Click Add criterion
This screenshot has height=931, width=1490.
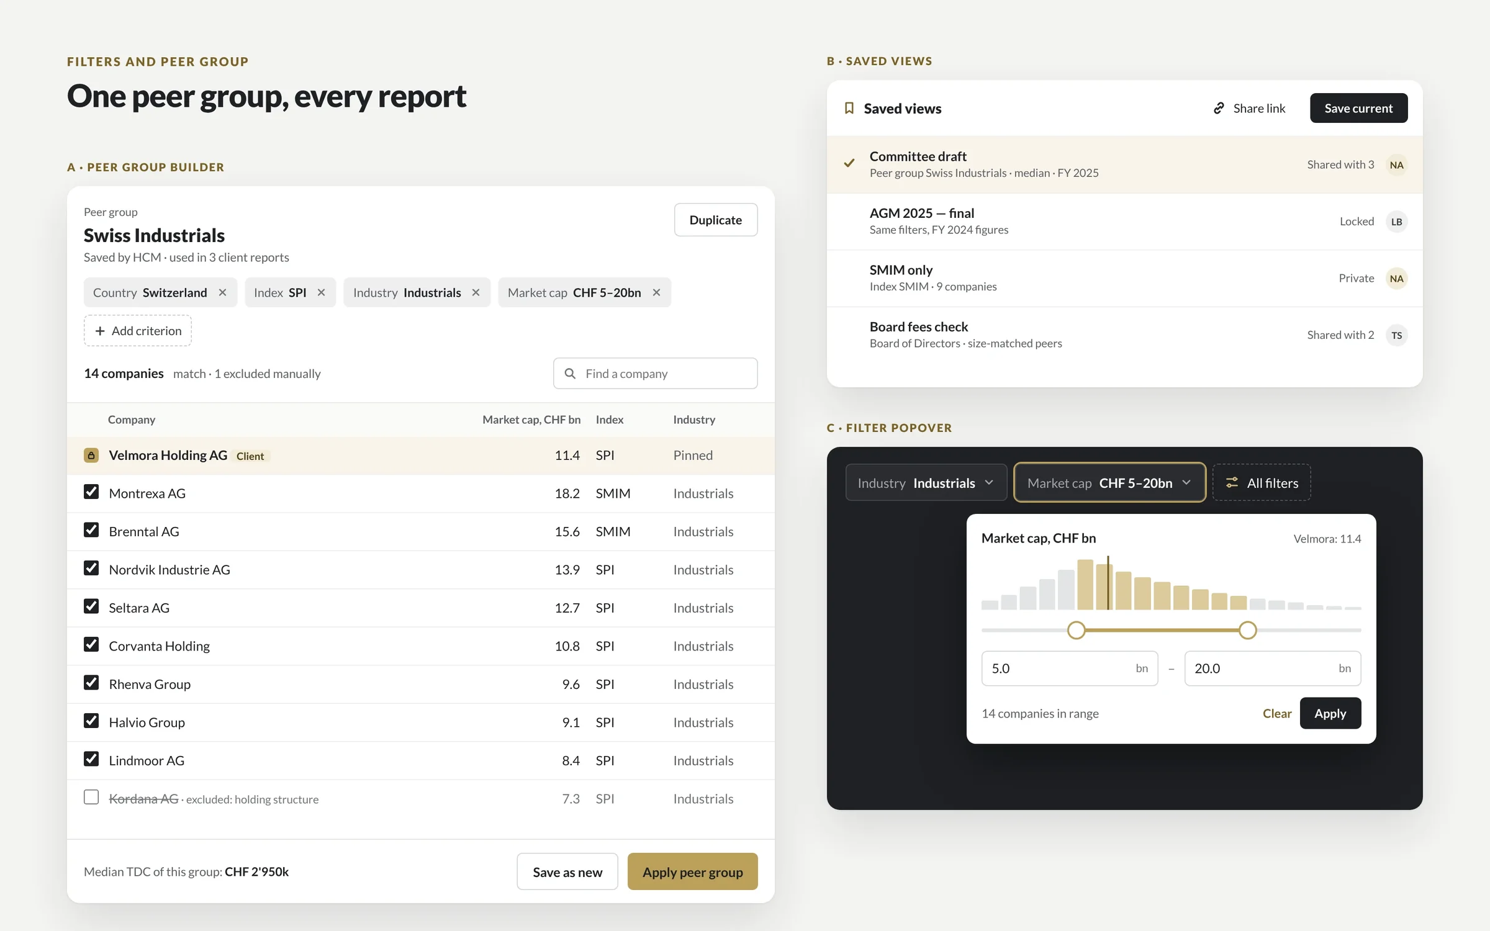138,331
